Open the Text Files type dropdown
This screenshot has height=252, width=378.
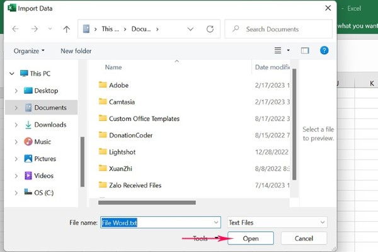click(x=277, y=222)
